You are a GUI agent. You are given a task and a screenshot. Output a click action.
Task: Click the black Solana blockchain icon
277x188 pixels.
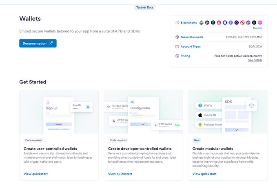[x=254, y=22]
